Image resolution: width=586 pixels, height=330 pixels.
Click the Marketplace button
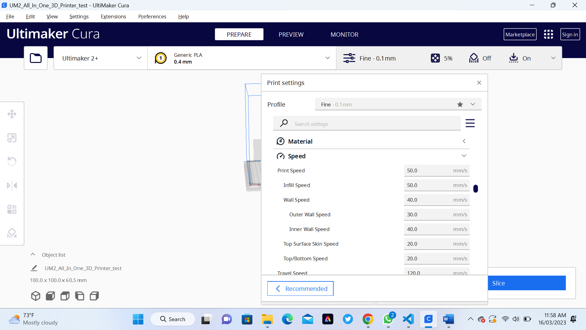pos(520,34)
